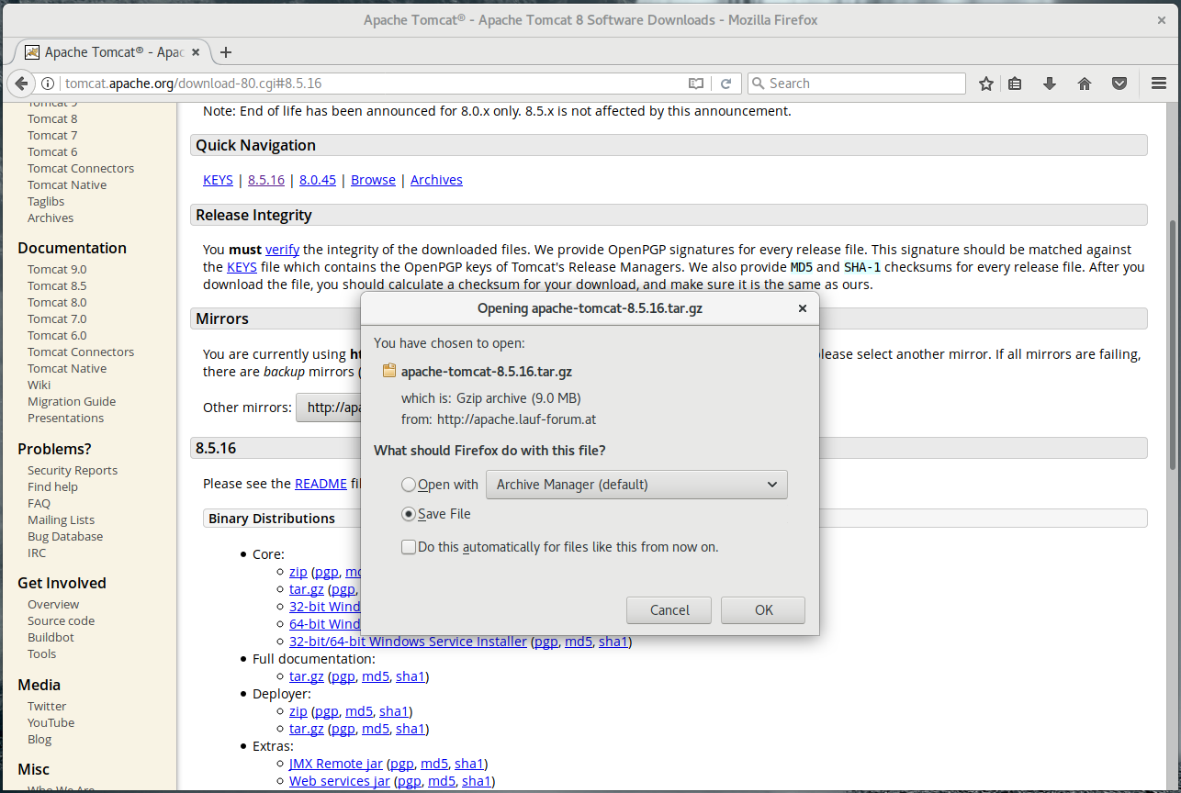Toggle Reader View icon in address bar
Screen dimensions: 1181x793
point(696,84)
